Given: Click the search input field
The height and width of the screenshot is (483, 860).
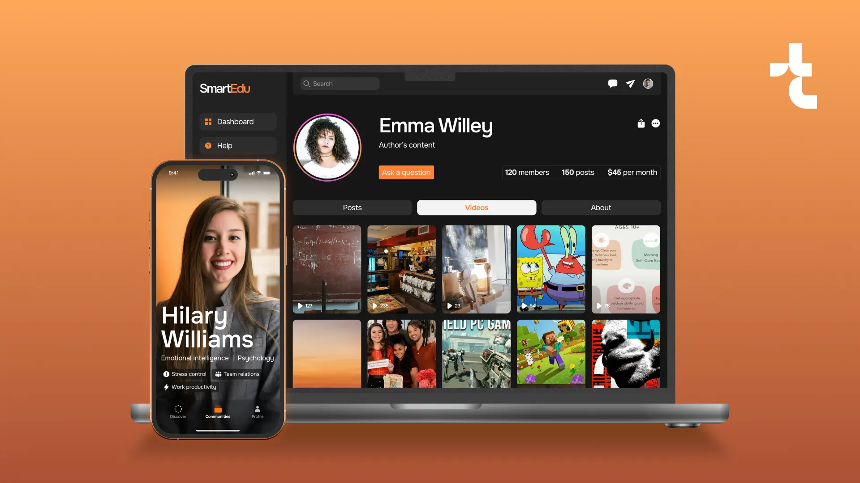Looking at the screenshot, I should (339, 83).
